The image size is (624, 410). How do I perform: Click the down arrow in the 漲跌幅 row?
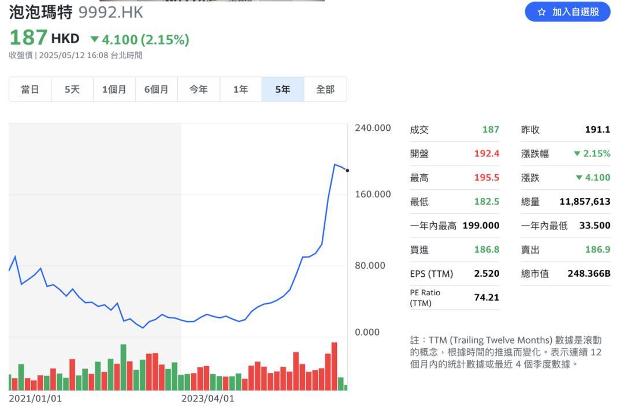click(577, 153)
